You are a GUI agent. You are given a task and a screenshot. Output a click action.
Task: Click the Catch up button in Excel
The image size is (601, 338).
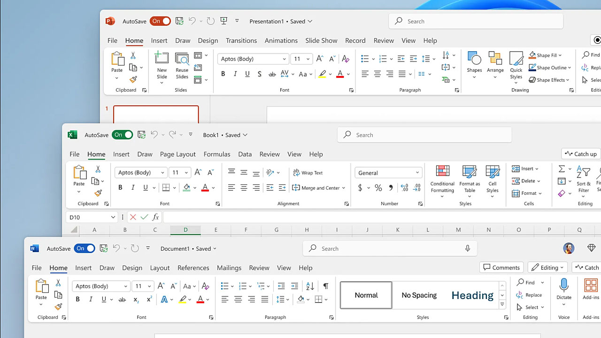coord(581,154)
